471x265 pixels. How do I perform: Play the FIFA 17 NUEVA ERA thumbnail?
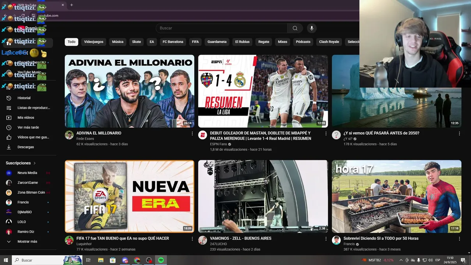(x=130, y=197)
